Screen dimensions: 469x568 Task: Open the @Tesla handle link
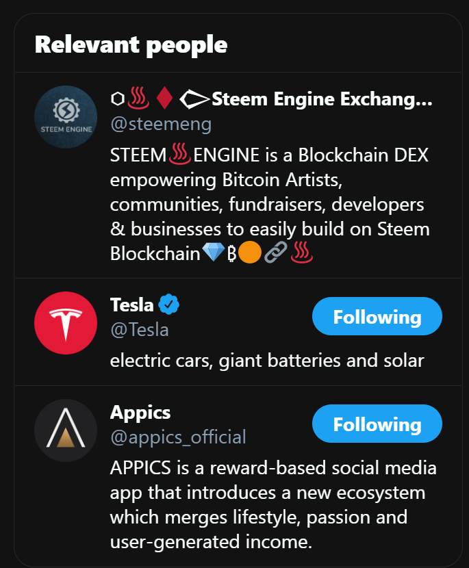(140, 330)
